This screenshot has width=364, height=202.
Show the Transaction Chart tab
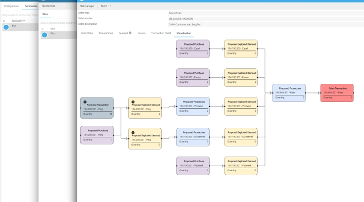pyautogui.click(x=161, y=33)
